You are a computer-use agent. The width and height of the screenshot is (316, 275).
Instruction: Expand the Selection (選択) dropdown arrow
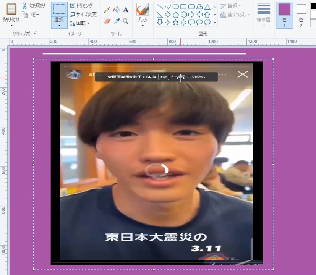tap(59, 25)
